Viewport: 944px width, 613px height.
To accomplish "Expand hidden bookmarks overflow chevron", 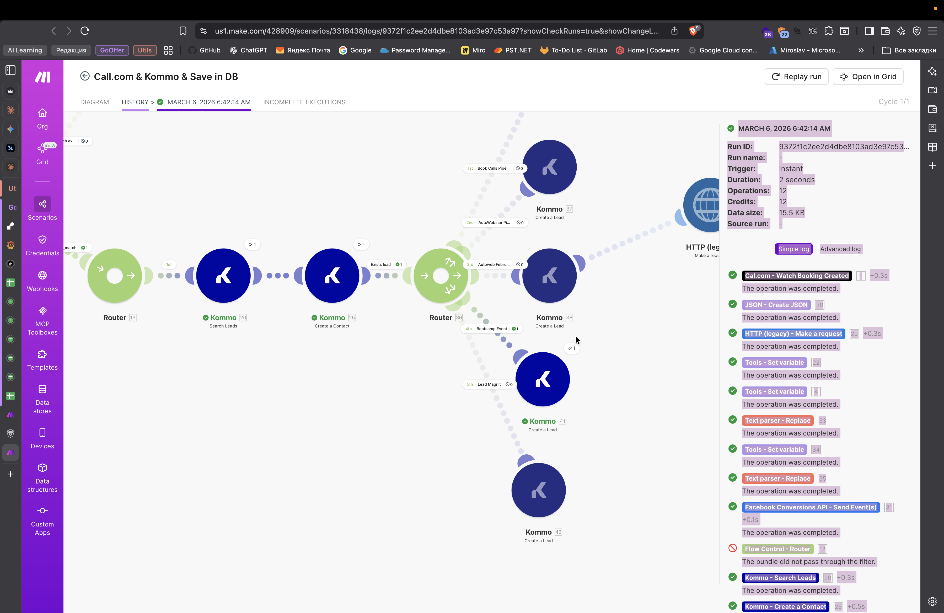I will (861, 50).
